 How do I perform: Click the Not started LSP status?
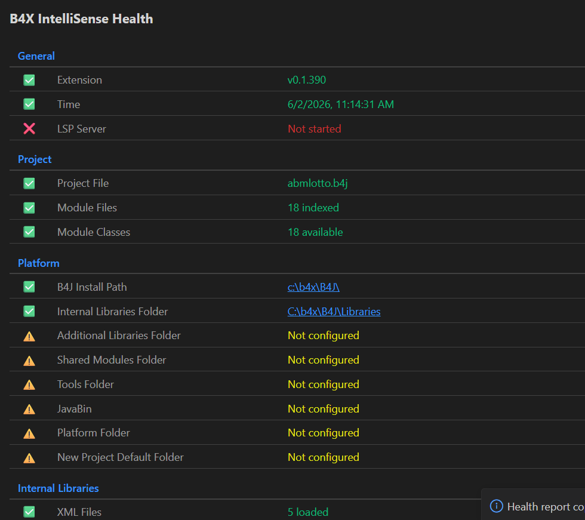pyautogui.click(x=315, y=129)
